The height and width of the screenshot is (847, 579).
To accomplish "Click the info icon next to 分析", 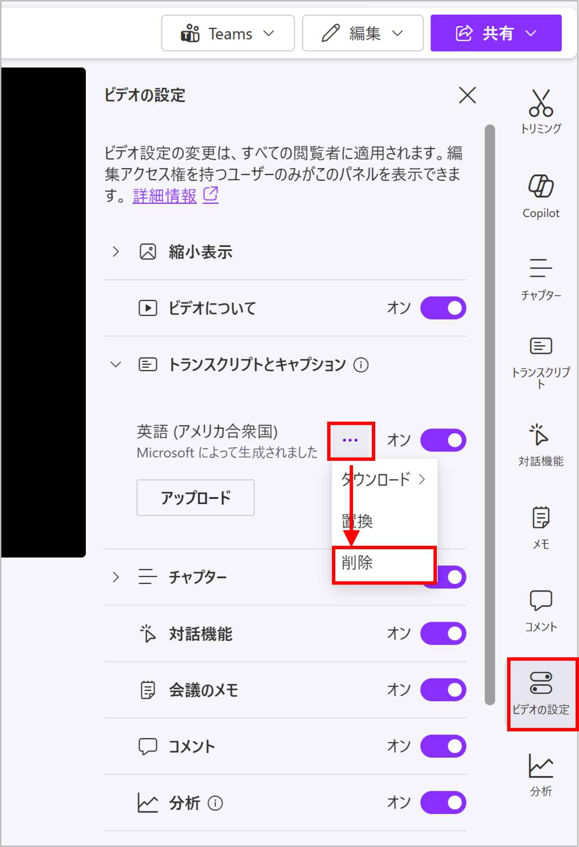I will point(215,803).
